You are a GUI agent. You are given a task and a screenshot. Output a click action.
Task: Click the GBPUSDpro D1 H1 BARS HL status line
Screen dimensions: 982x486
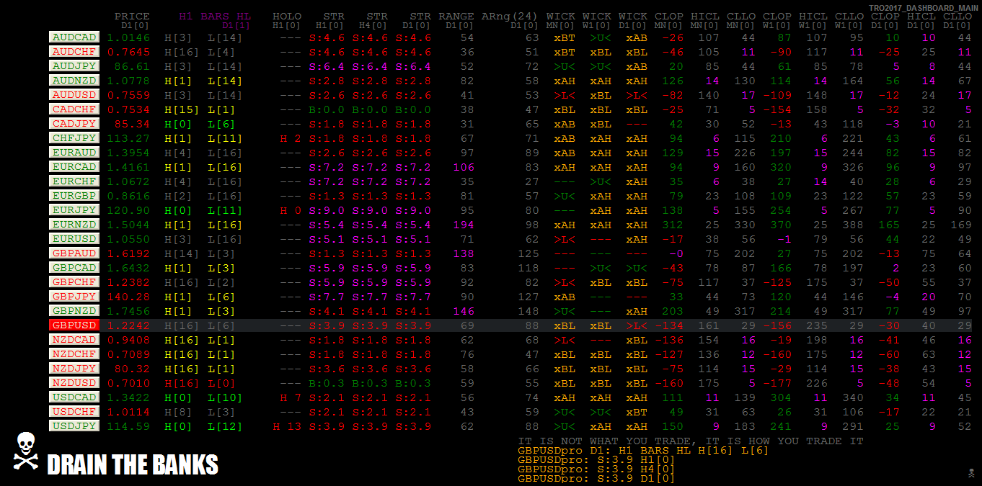click(x=643, y=451)
